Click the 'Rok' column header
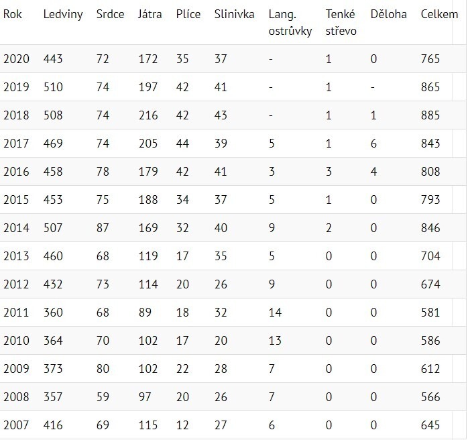This screenshot has width=468, height=440. tap(13, 14)
